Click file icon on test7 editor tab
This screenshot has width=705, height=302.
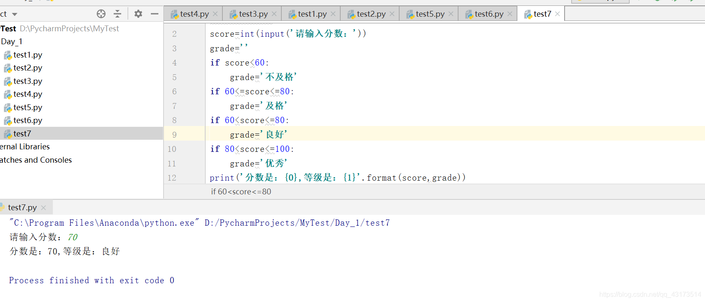[x=528, y=14]
